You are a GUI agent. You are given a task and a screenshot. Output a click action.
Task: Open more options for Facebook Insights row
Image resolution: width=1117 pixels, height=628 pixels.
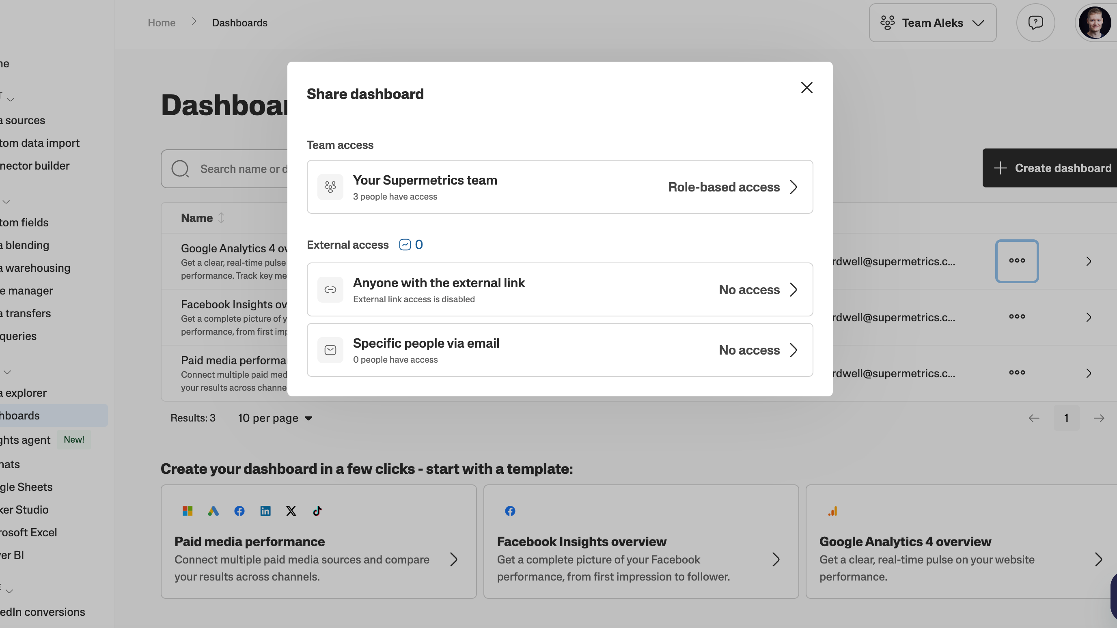point(1017,317)
